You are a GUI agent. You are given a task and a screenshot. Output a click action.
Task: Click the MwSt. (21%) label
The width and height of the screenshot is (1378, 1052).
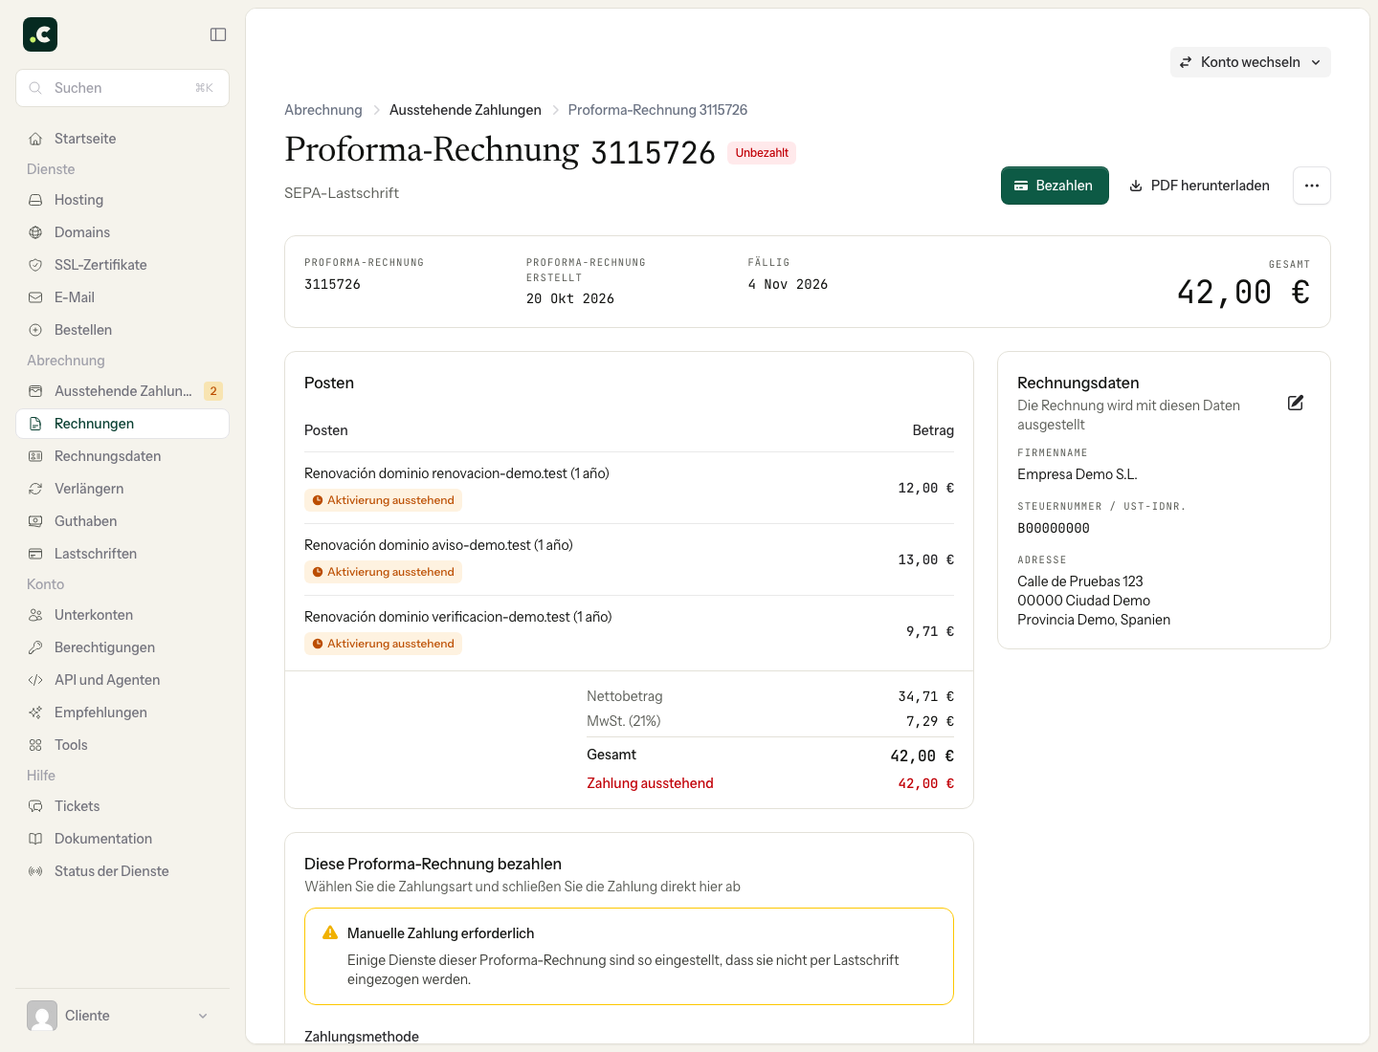[624, 721]
